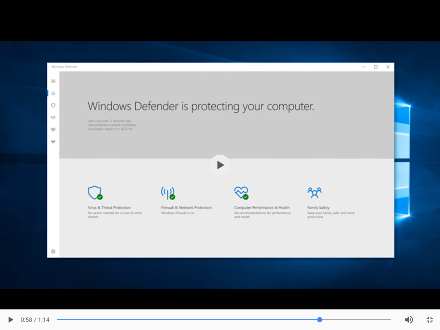The image size is (440, 330).
Task: Click 'No action needed for viruses' description
Action: point(115,215)
